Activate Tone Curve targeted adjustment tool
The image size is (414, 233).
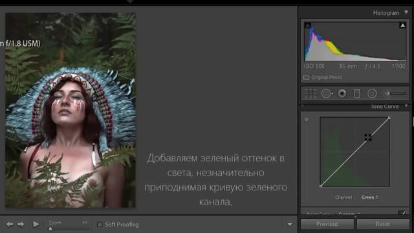point(306,119)
